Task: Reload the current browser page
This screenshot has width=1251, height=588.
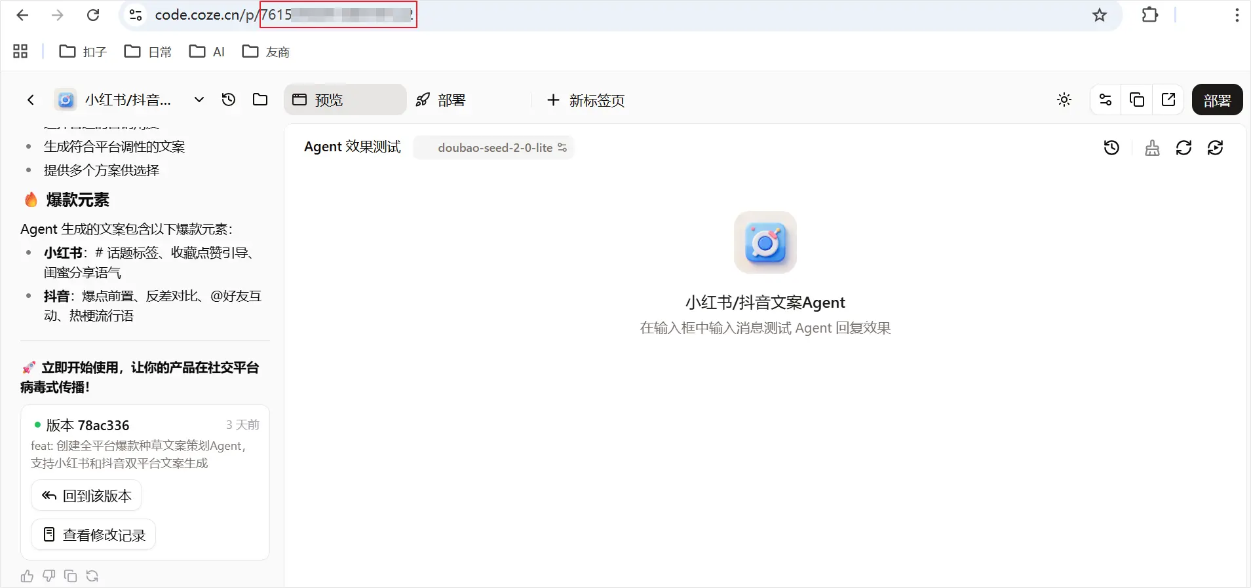Action: tap(93, 15)
